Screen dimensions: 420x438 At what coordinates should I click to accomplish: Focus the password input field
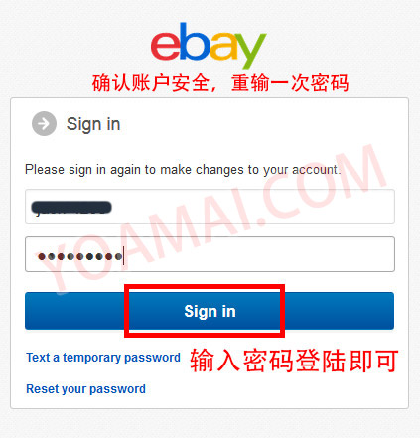click(210, 254)
